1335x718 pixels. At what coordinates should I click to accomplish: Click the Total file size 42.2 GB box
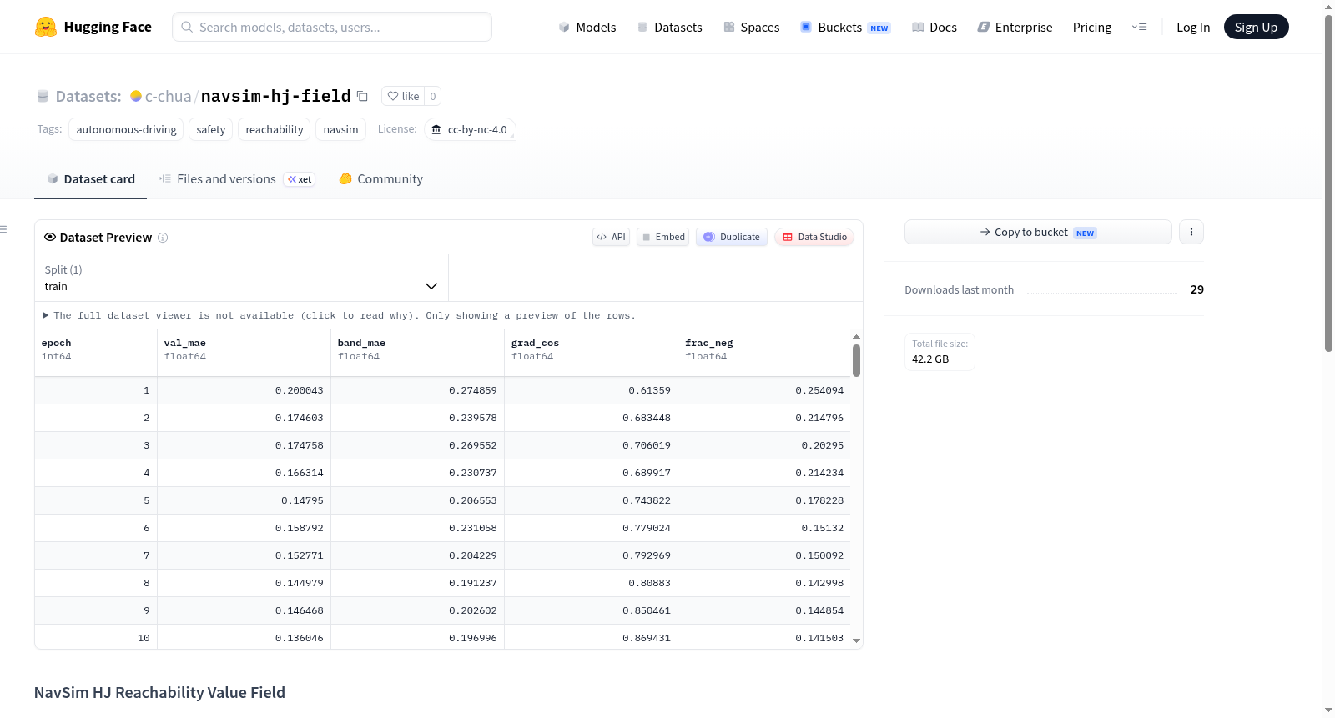click(940, 352)
